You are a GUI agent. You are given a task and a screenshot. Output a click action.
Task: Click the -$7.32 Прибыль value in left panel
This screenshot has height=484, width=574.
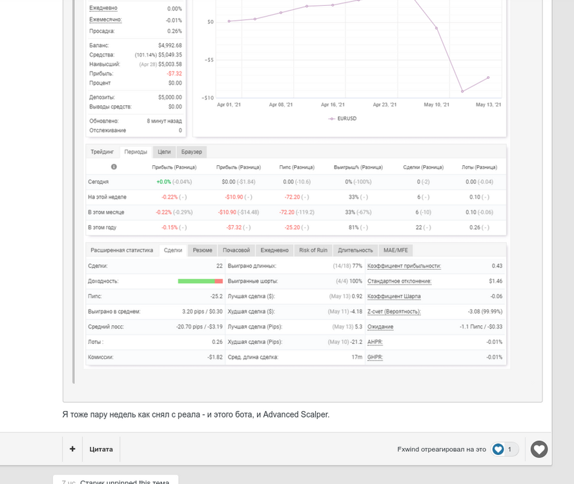coord(174,74)
